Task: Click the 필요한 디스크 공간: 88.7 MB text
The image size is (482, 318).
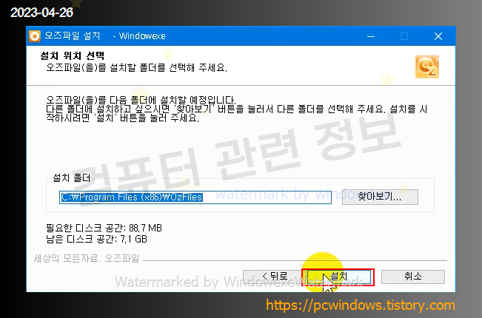Action: click(x=104, y=228)
